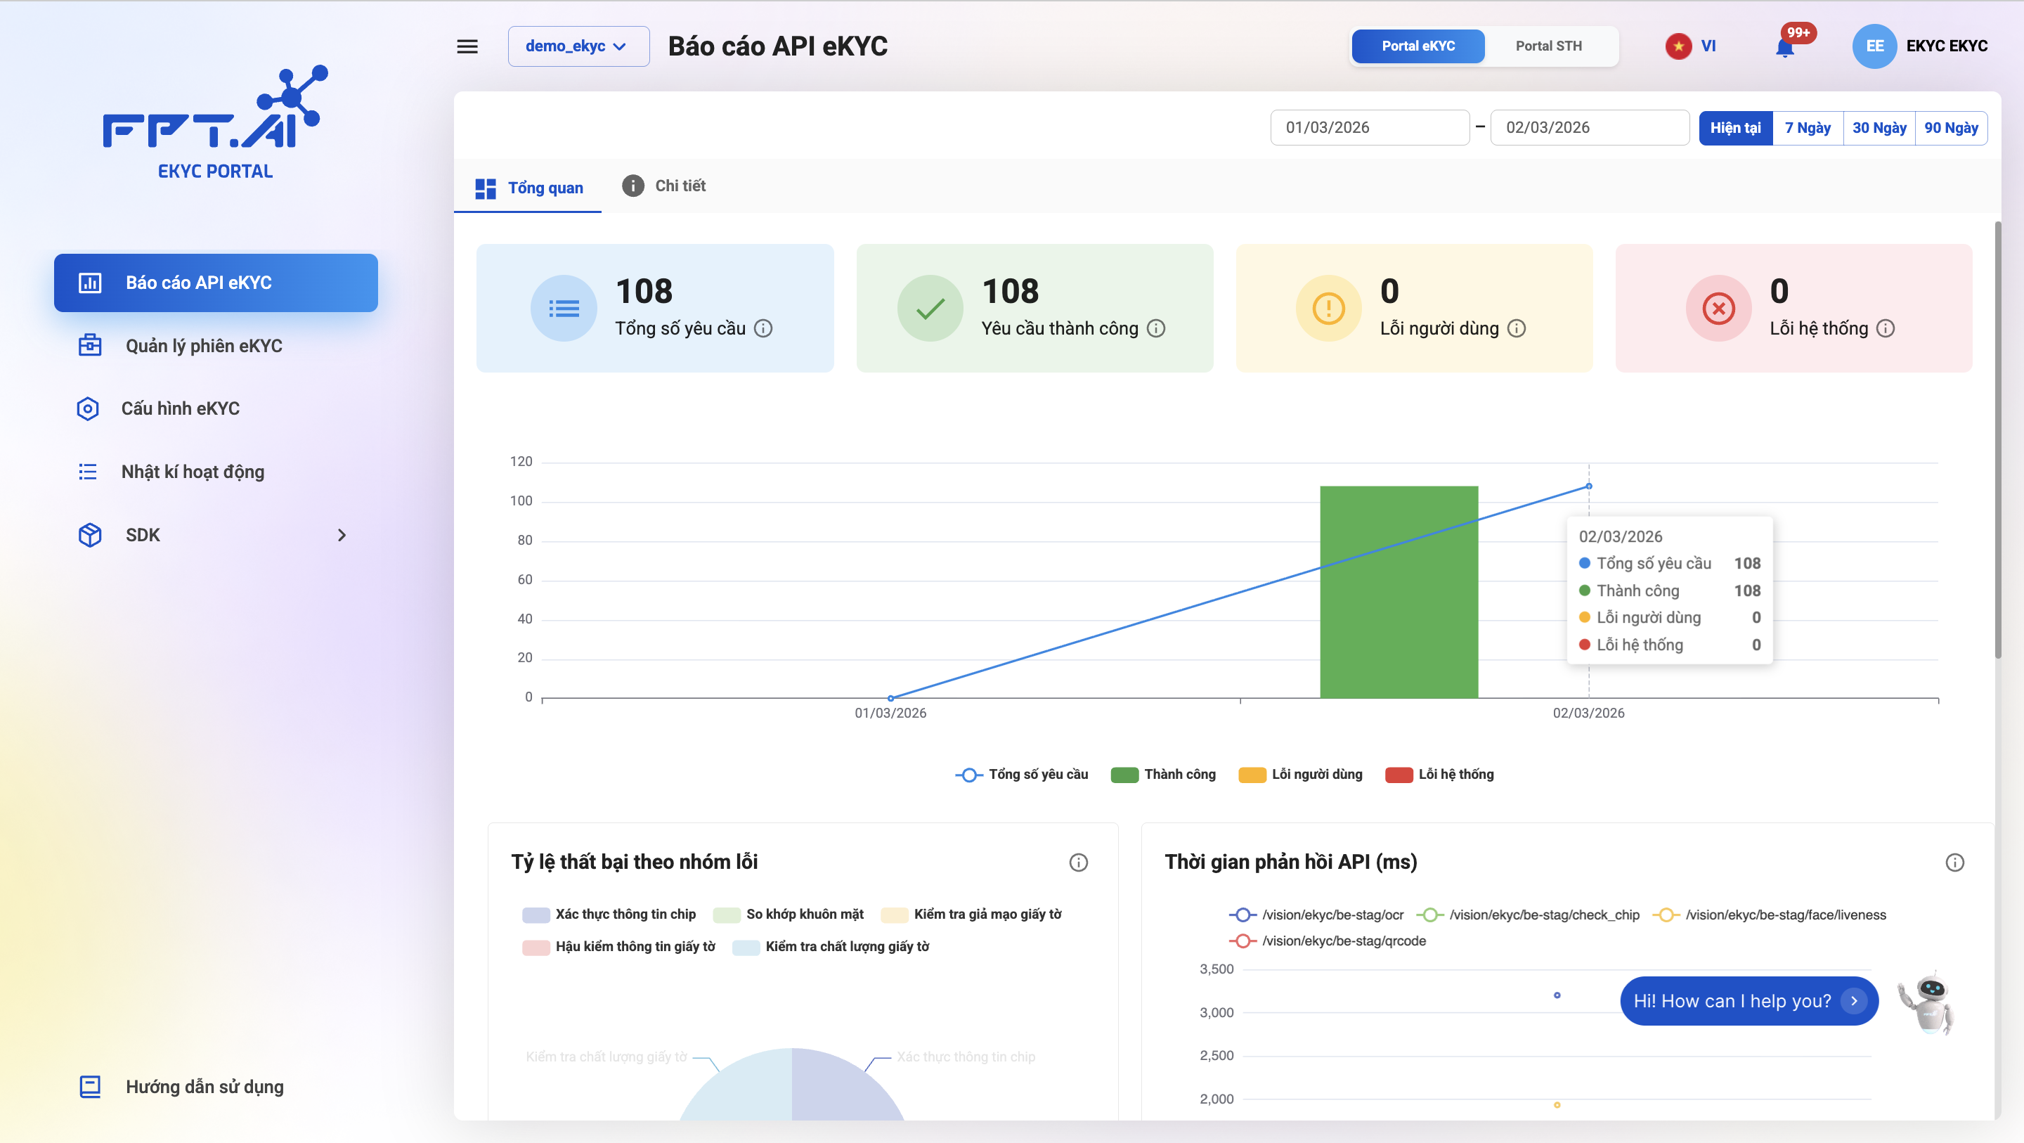This screenshot has height=1143, width=2024.
Task: Switch to Portal eKYC
Action: 1418,46
